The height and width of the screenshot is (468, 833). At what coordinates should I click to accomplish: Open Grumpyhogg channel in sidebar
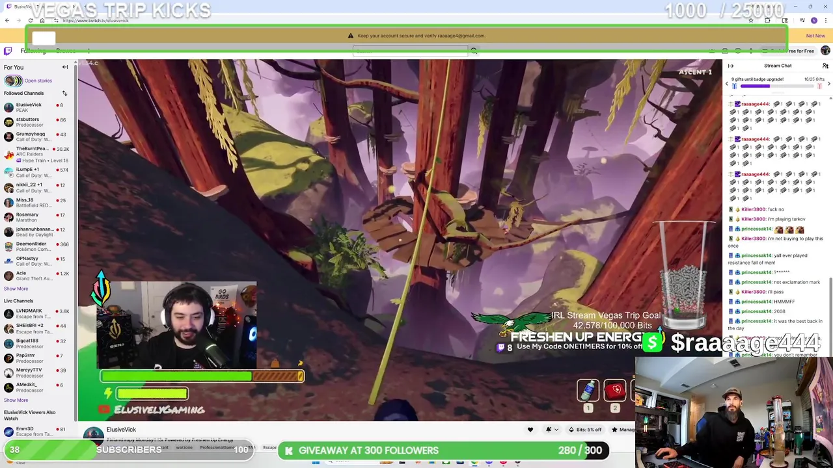pos(36,136)
